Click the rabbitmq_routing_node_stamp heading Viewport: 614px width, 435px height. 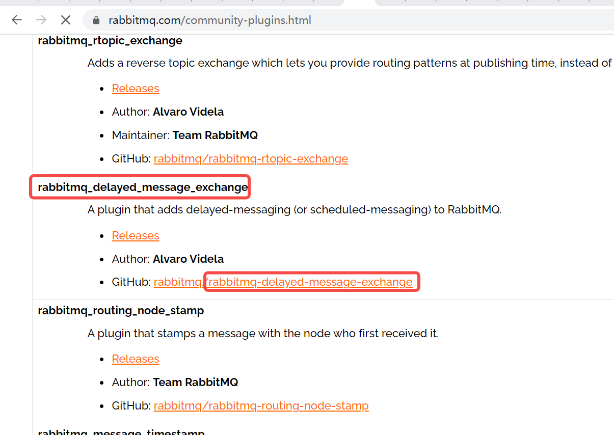click(121, 310)
